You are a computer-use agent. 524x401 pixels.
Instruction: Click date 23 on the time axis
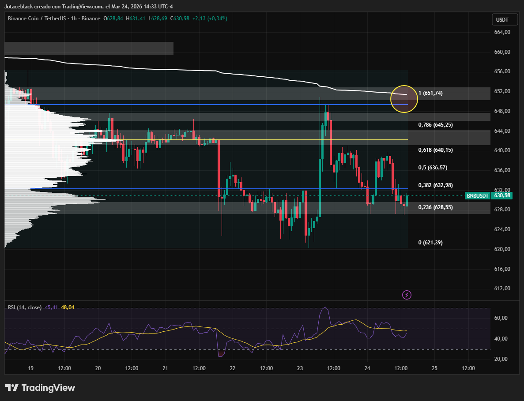point(300,368)
